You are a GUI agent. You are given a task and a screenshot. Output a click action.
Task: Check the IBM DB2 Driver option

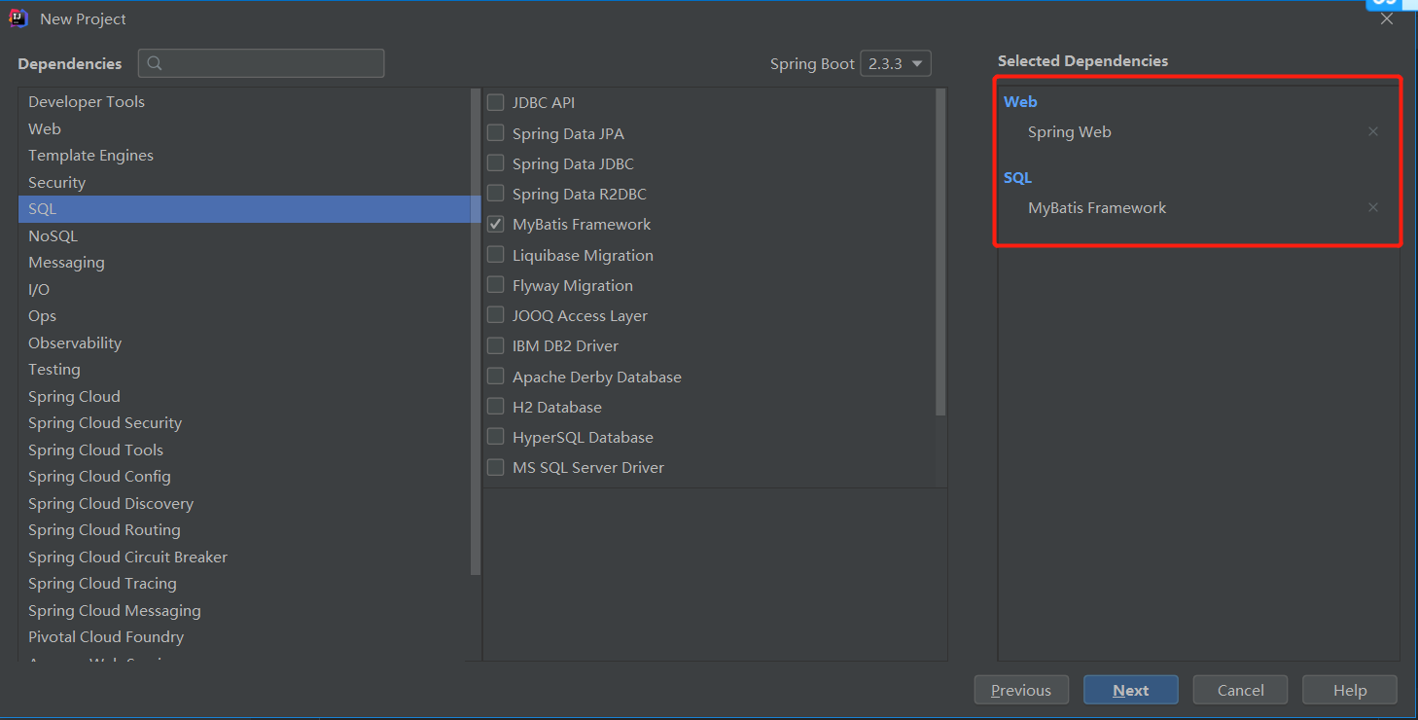pos(496,345)
